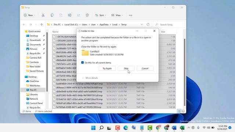This screenshot has height=132, width=235.
Task: Click the Try Again button
Action: coord(107,69)
